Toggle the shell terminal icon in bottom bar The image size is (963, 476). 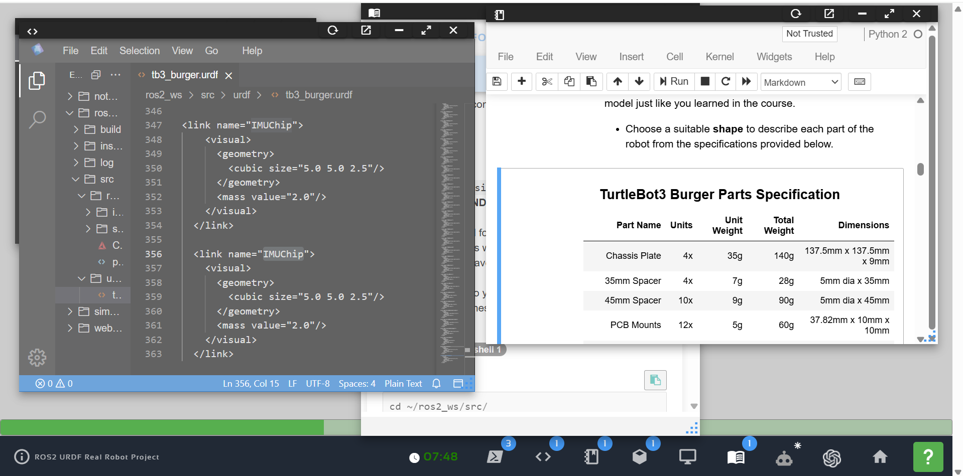pos(495,457)
